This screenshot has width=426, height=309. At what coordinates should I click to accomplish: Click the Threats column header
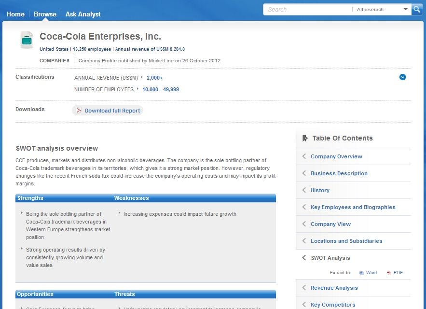pyautogui.click(x=124, y=294)
